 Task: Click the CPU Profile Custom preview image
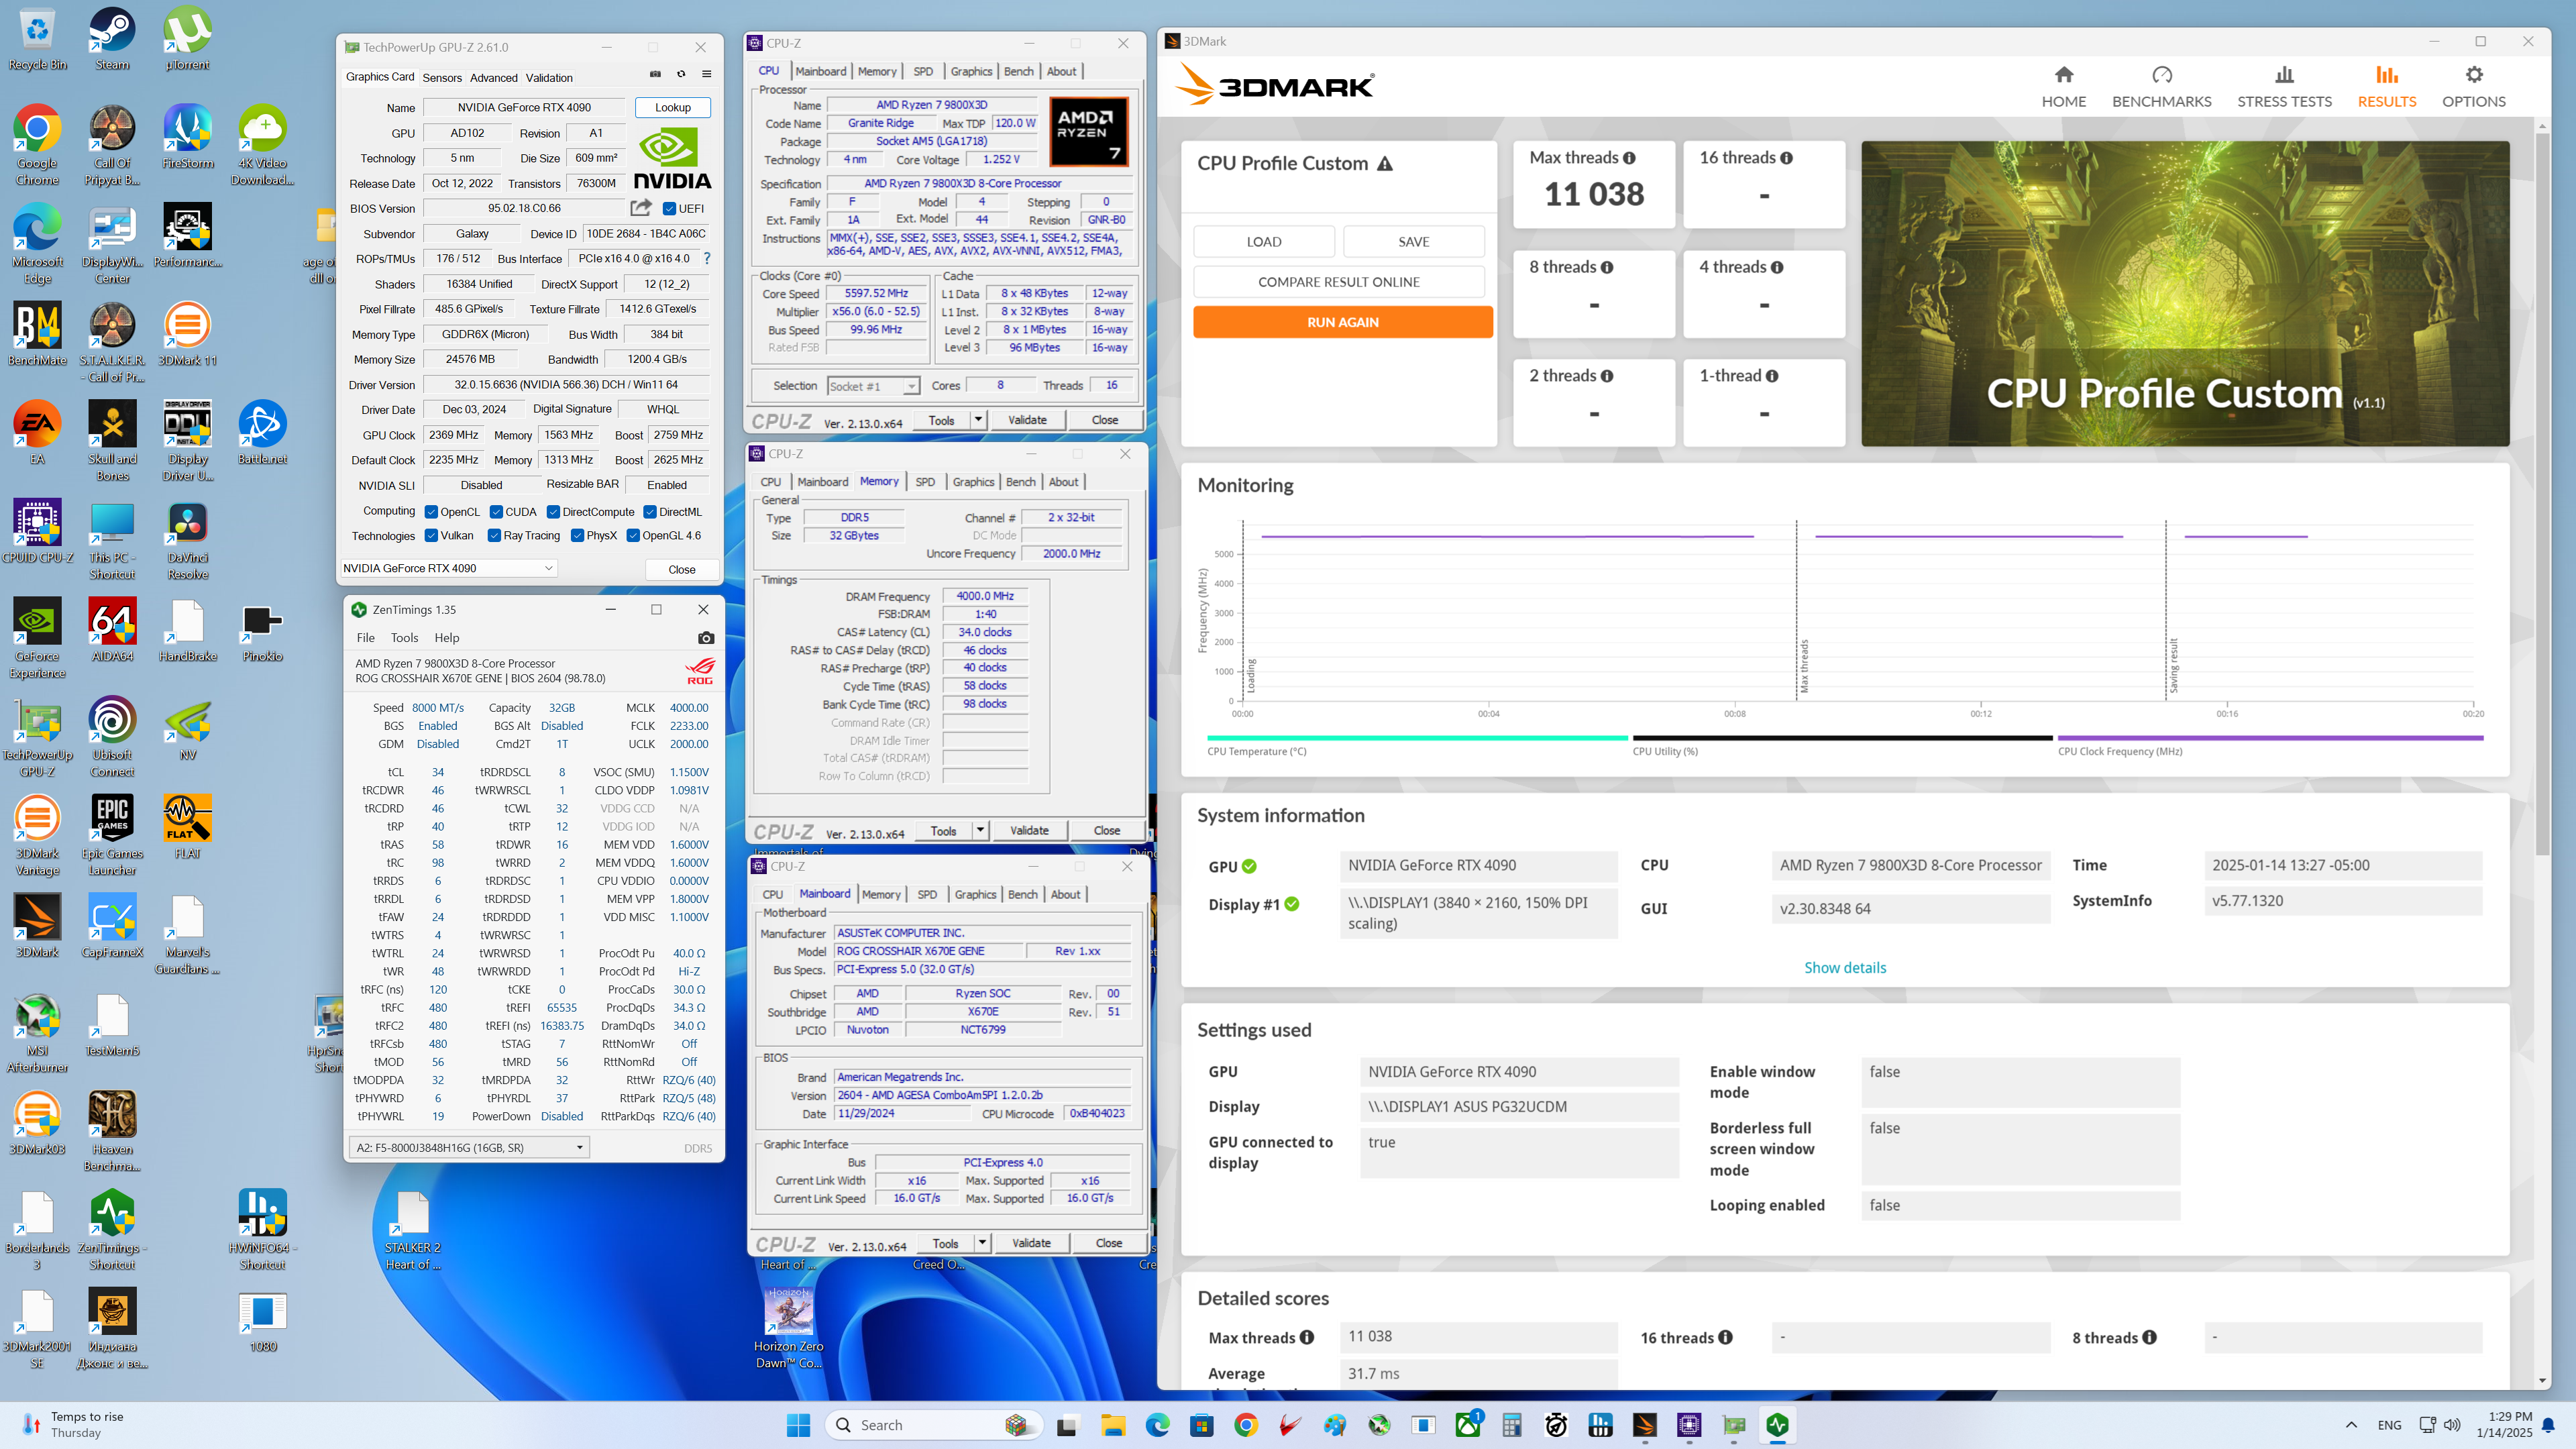point(2185,293)
